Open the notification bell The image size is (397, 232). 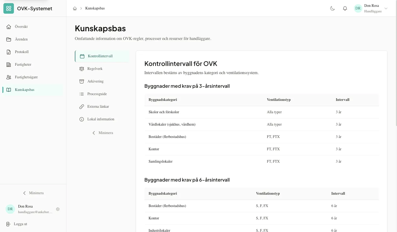pyautogui.click(x=345, y=8)
